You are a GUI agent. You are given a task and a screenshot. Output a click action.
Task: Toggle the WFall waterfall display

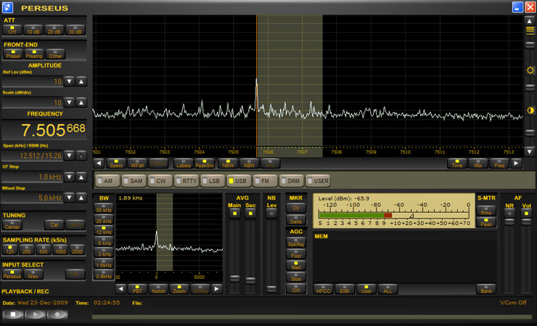(137, 163)
